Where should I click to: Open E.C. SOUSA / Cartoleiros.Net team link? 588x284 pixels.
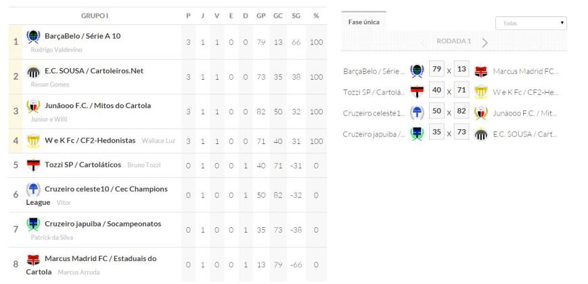coord(94,71)
